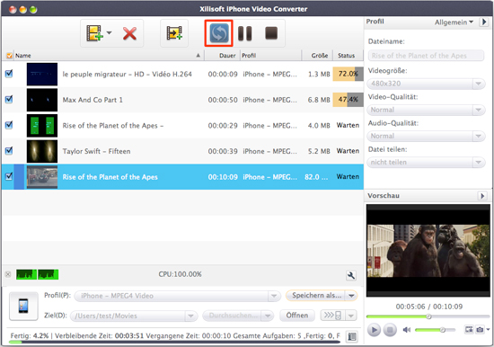Mute the preview volume speaker icon
The width and height of the screenshot is (494, 347).
(407, 330)
